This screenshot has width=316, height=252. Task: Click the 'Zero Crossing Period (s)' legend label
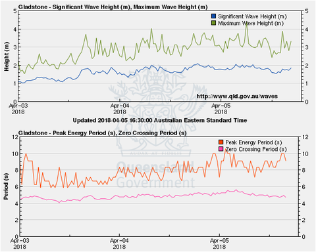(256, 149)
